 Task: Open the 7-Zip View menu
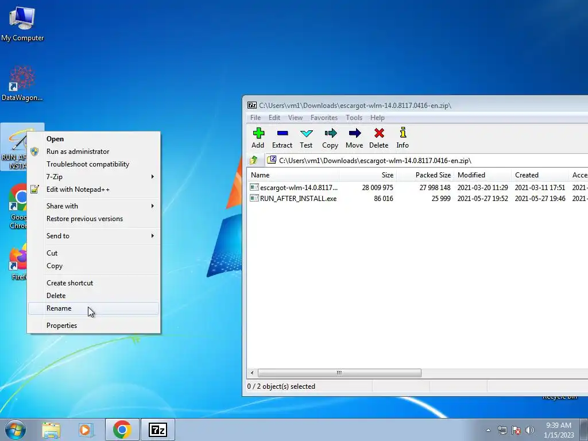pos(295,118)
